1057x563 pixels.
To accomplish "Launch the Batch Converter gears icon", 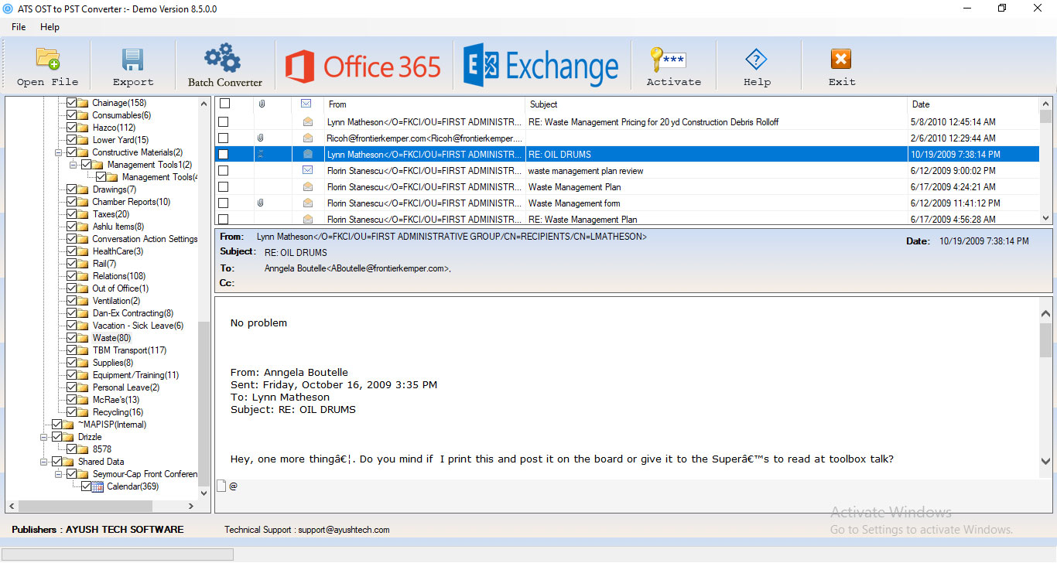I will (223, 58).
